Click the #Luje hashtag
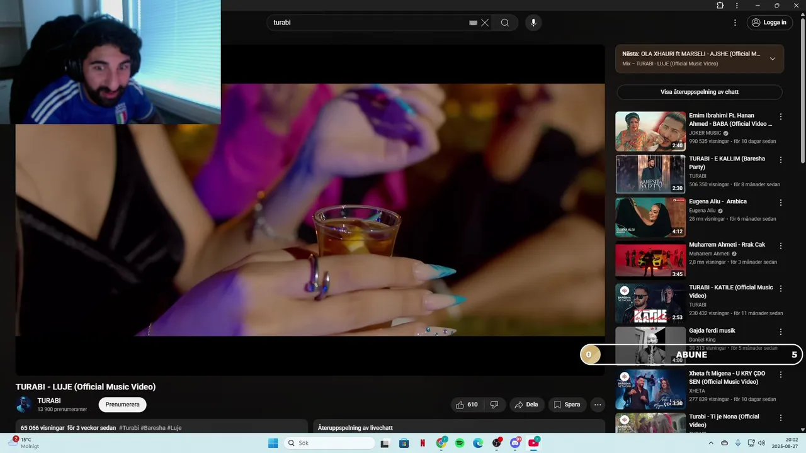Image resolution: width=806 pixels, height=453 pixels. pos(174,428)
